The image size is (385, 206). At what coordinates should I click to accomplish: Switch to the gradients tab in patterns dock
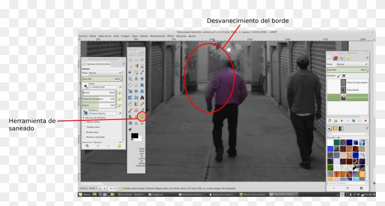341,129
